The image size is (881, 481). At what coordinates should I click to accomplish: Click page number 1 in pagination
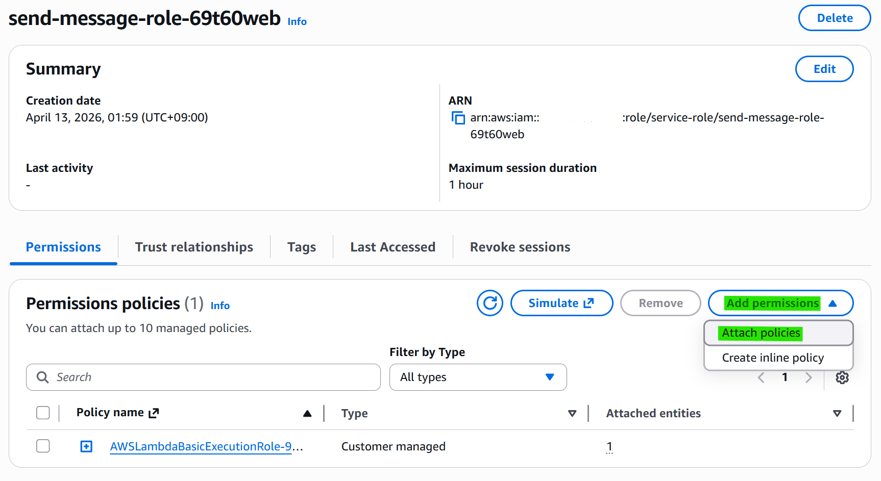click(x=785, y=377)
